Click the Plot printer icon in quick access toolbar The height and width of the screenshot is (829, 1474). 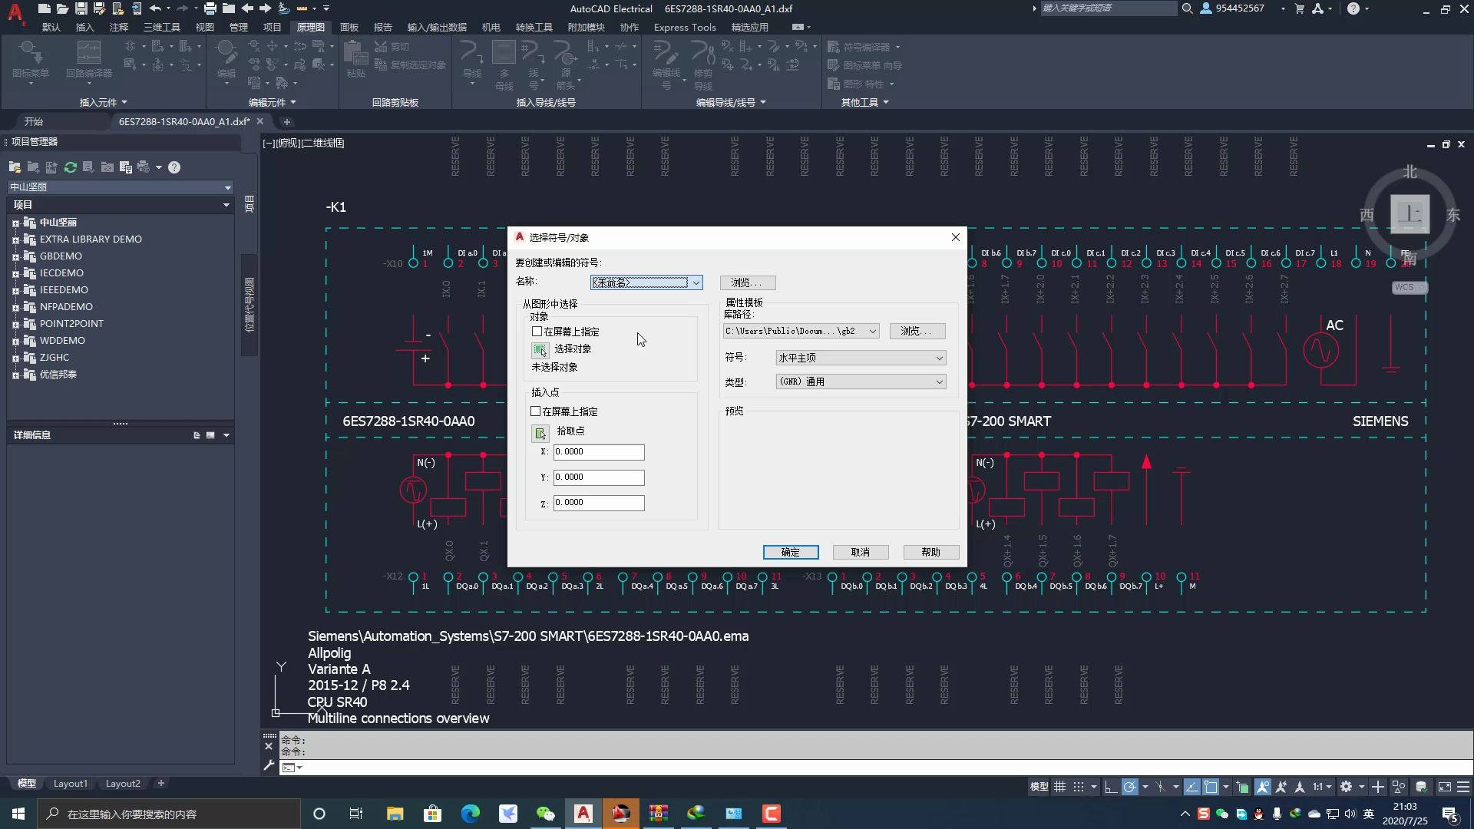(210, 8)
